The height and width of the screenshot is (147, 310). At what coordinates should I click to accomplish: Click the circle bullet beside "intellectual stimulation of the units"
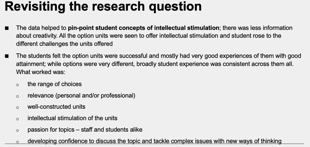pos(18,119)
